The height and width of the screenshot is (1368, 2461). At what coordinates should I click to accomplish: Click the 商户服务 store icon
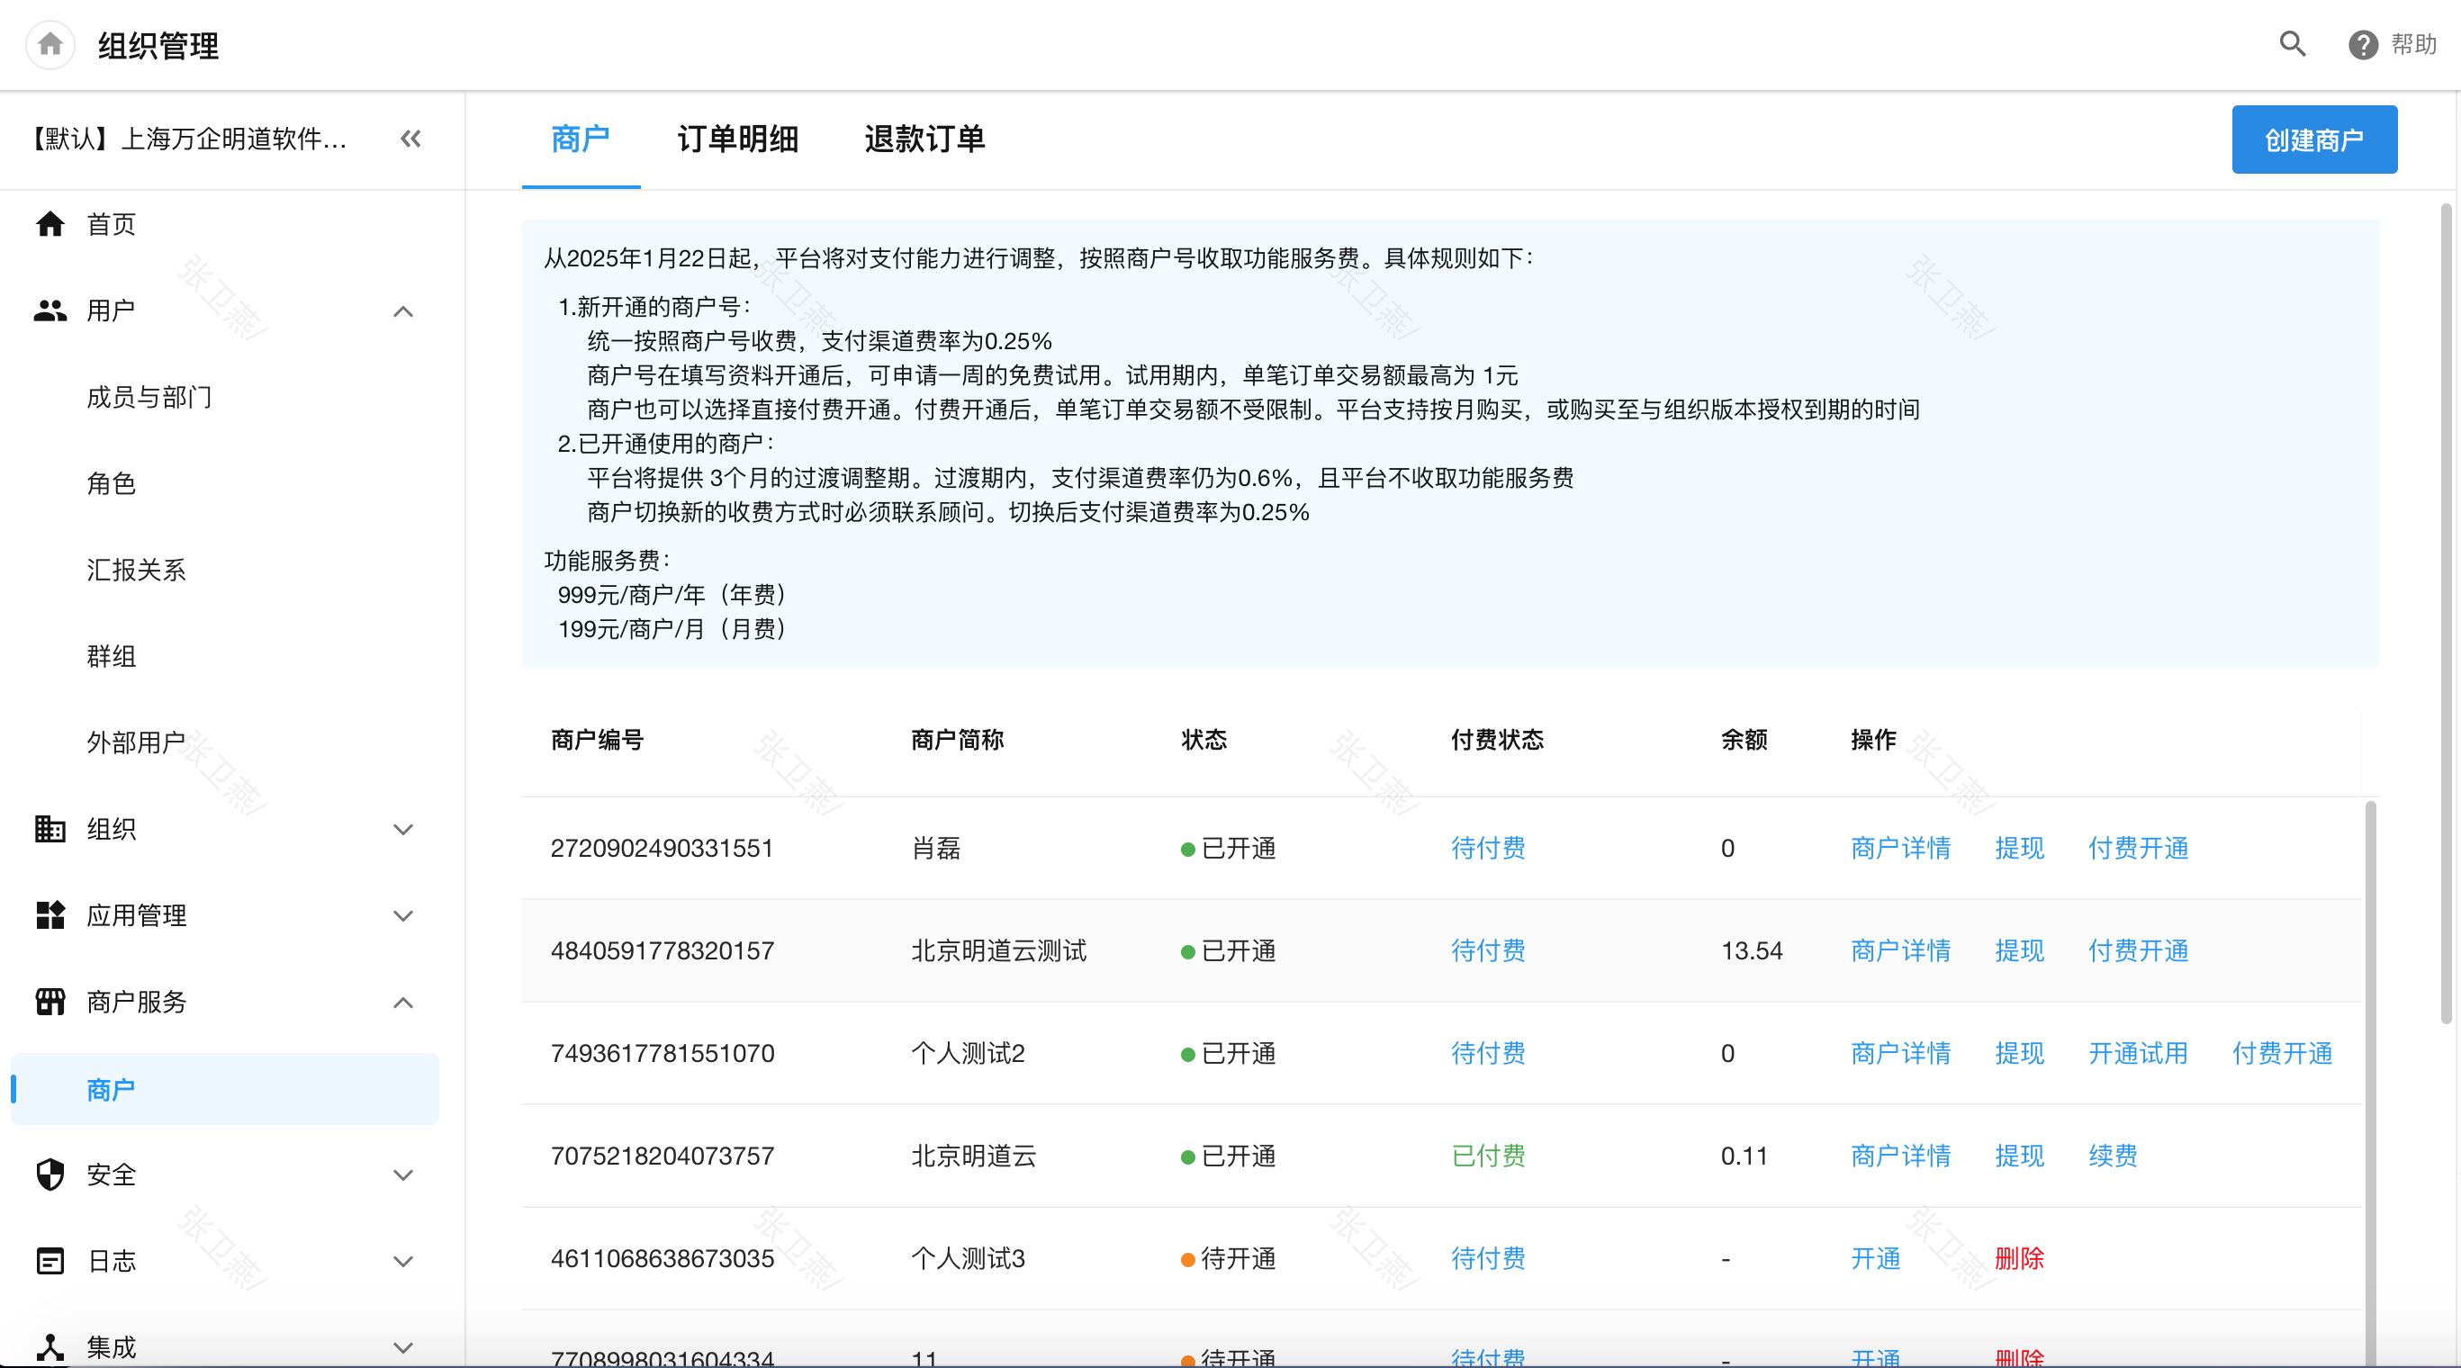coord(50,1001)
